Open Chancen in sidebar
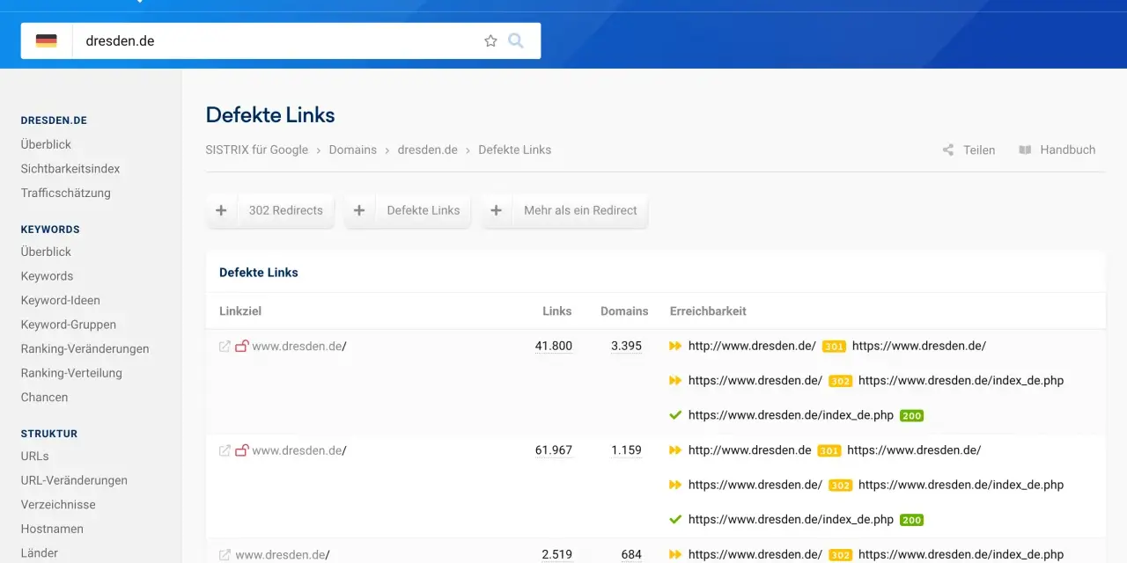Image resolution: width=1127 pixels, height=563 pixels. click(x=45, y=398)
